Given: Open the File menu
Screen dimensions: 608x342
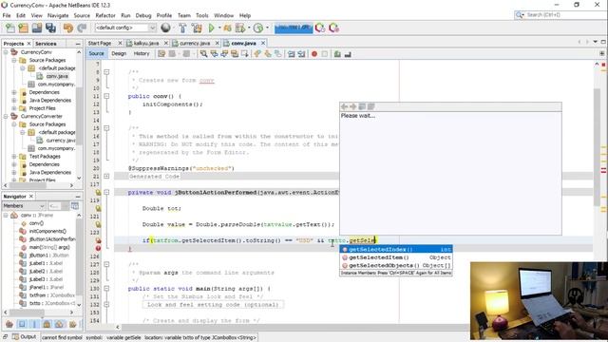Looking at the screenshot, I should pos(7,15).
